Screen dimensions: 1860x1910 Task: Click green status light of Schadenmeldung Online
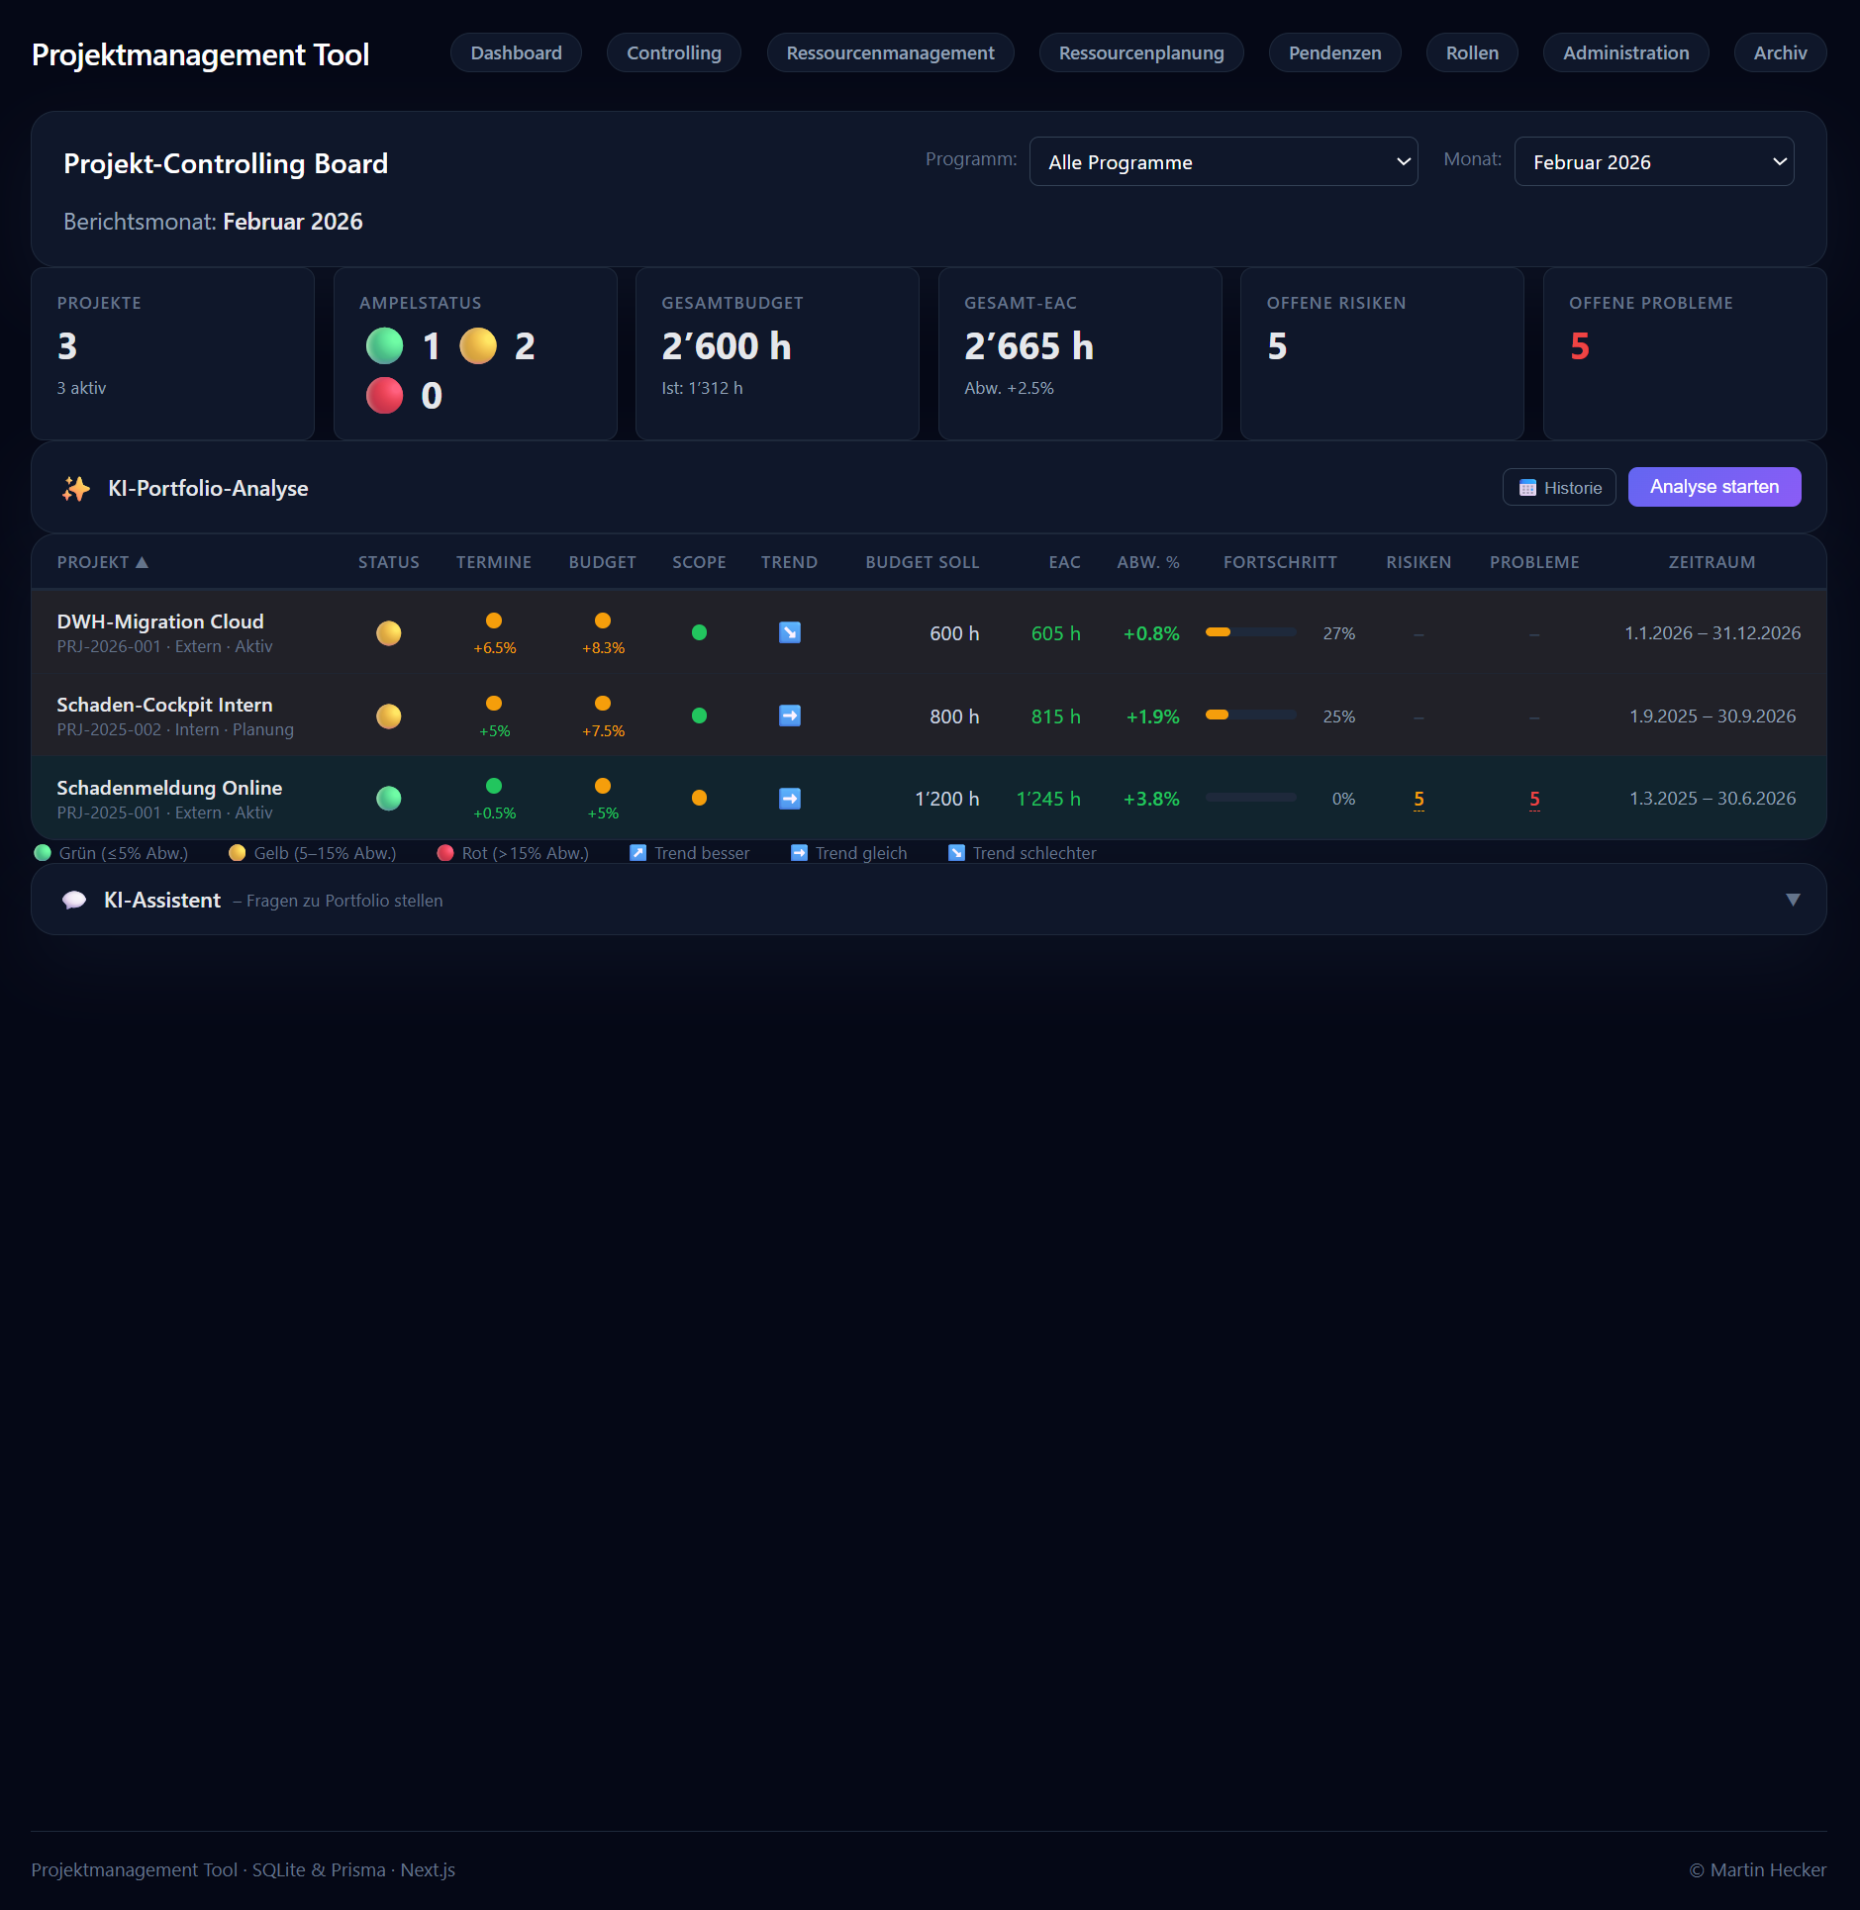click(389, 799)
